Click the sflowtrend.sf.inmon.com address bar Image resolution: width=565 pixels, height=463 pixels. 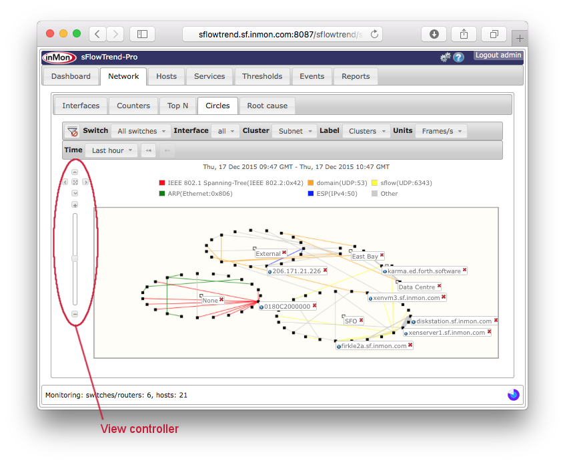pos(283,34)
